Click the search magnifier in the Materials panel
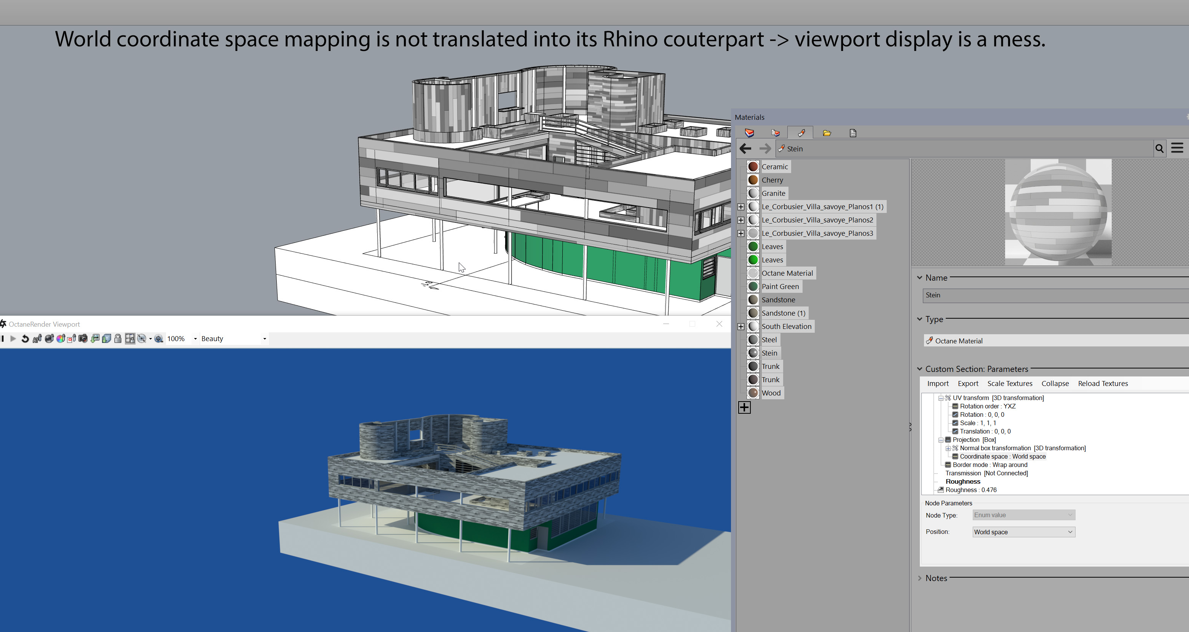The image size is (1189, 632). (1159, 148)
